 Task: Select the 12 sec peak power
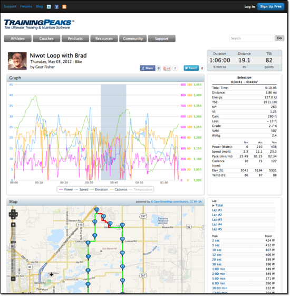click(217, 255)
